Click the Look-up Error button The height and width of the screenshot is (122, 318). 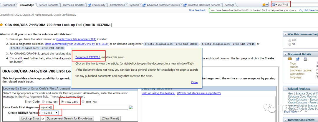click(x=30, y=118)
